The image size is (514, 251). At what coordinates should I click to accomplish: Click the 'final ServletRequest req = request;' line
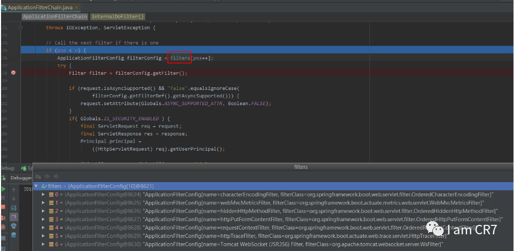tap(131, 126)
